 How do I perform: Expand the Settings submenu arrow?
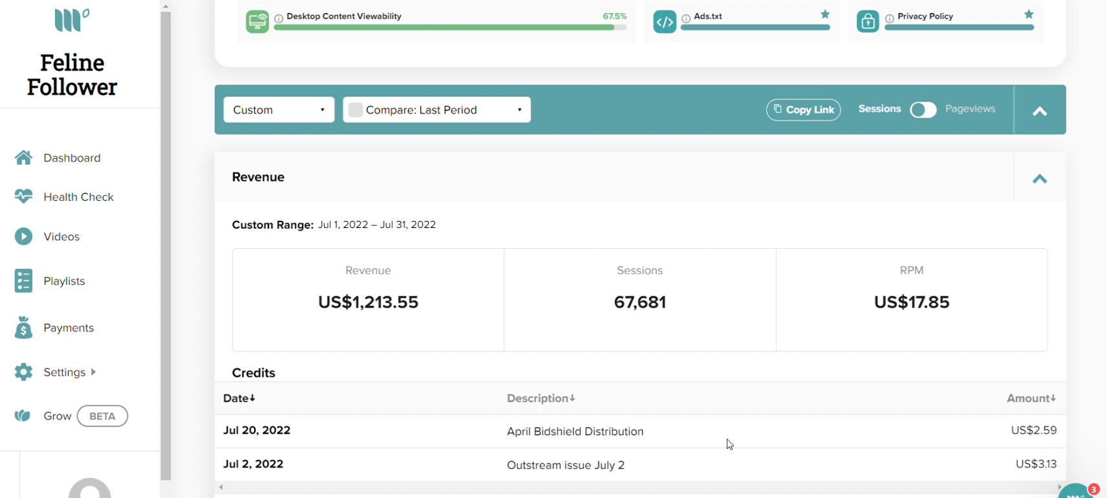pyautogui.click(x=94, y=372)
